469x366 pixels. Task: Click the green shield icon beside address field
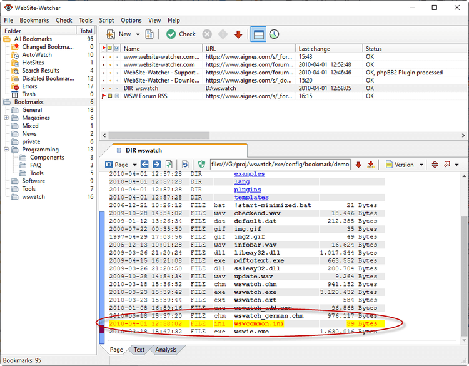pos(201,165)
